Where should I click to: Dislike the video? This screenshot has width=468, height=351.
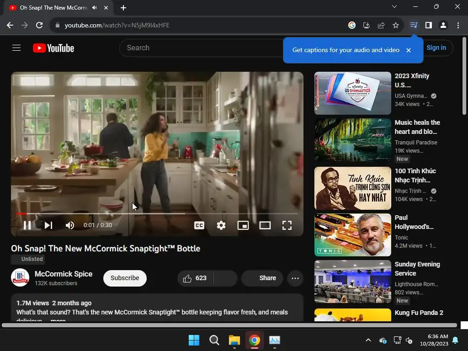point(225,278)
